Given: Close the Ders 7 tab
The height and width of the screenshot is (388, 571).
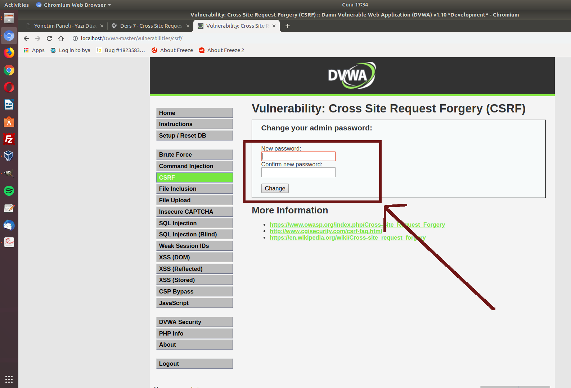Looking at the screenshot, I should click(188, 26).
